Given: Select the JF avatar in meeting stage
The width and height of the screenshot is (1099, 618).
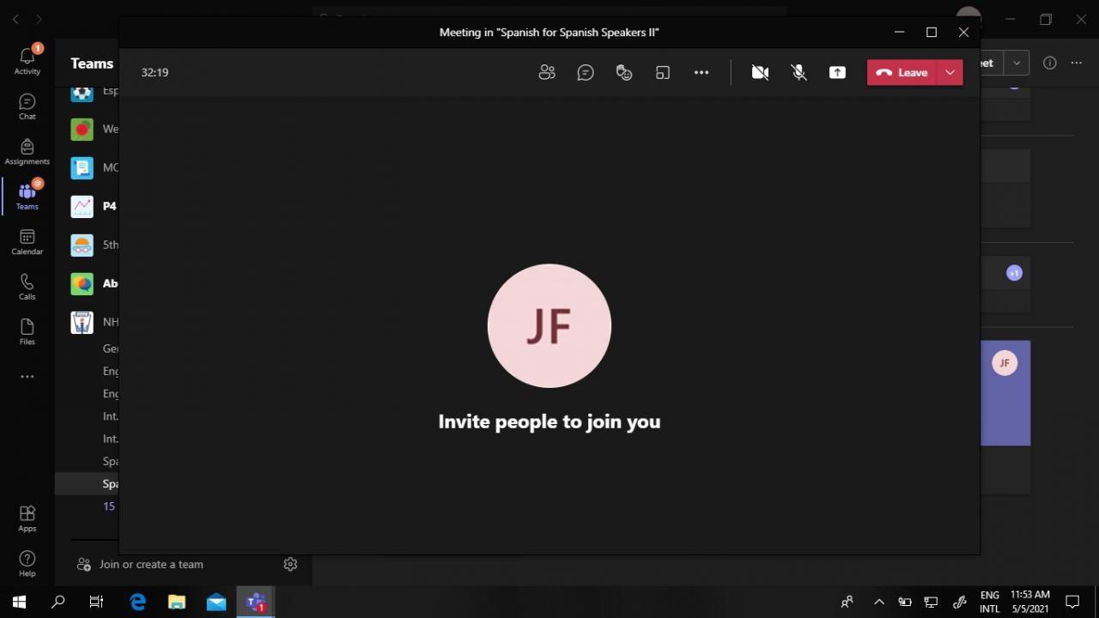Looking at the screenshot, I should click(549, 326).
